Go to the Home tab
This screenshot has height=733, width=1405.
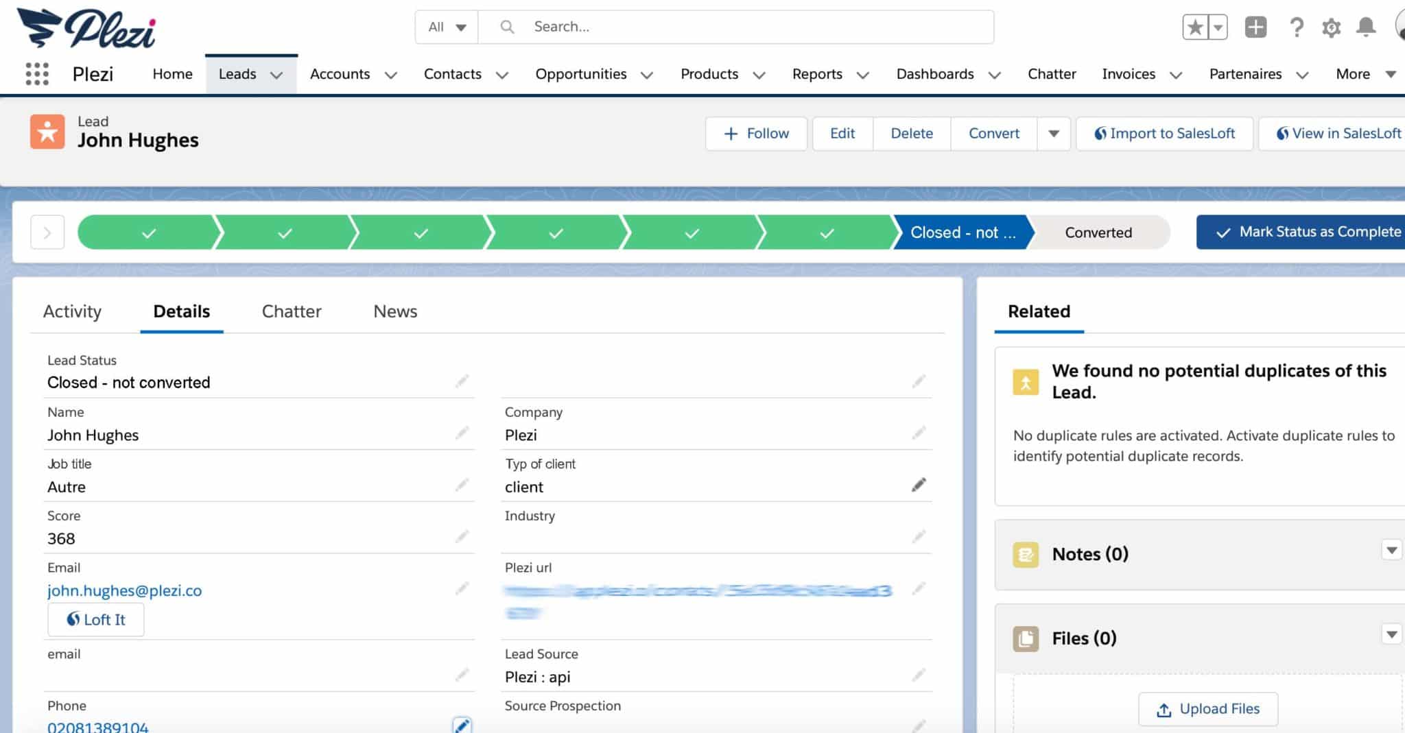pyautogui.click(x=172, y=74)
